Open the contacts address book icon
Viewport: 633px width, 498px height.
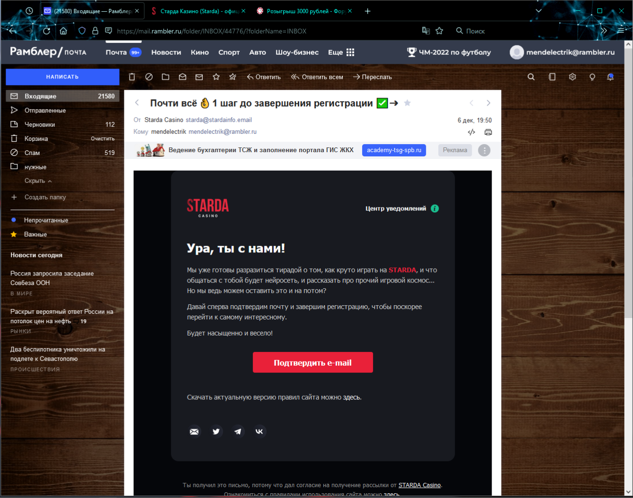pos(552,77)
